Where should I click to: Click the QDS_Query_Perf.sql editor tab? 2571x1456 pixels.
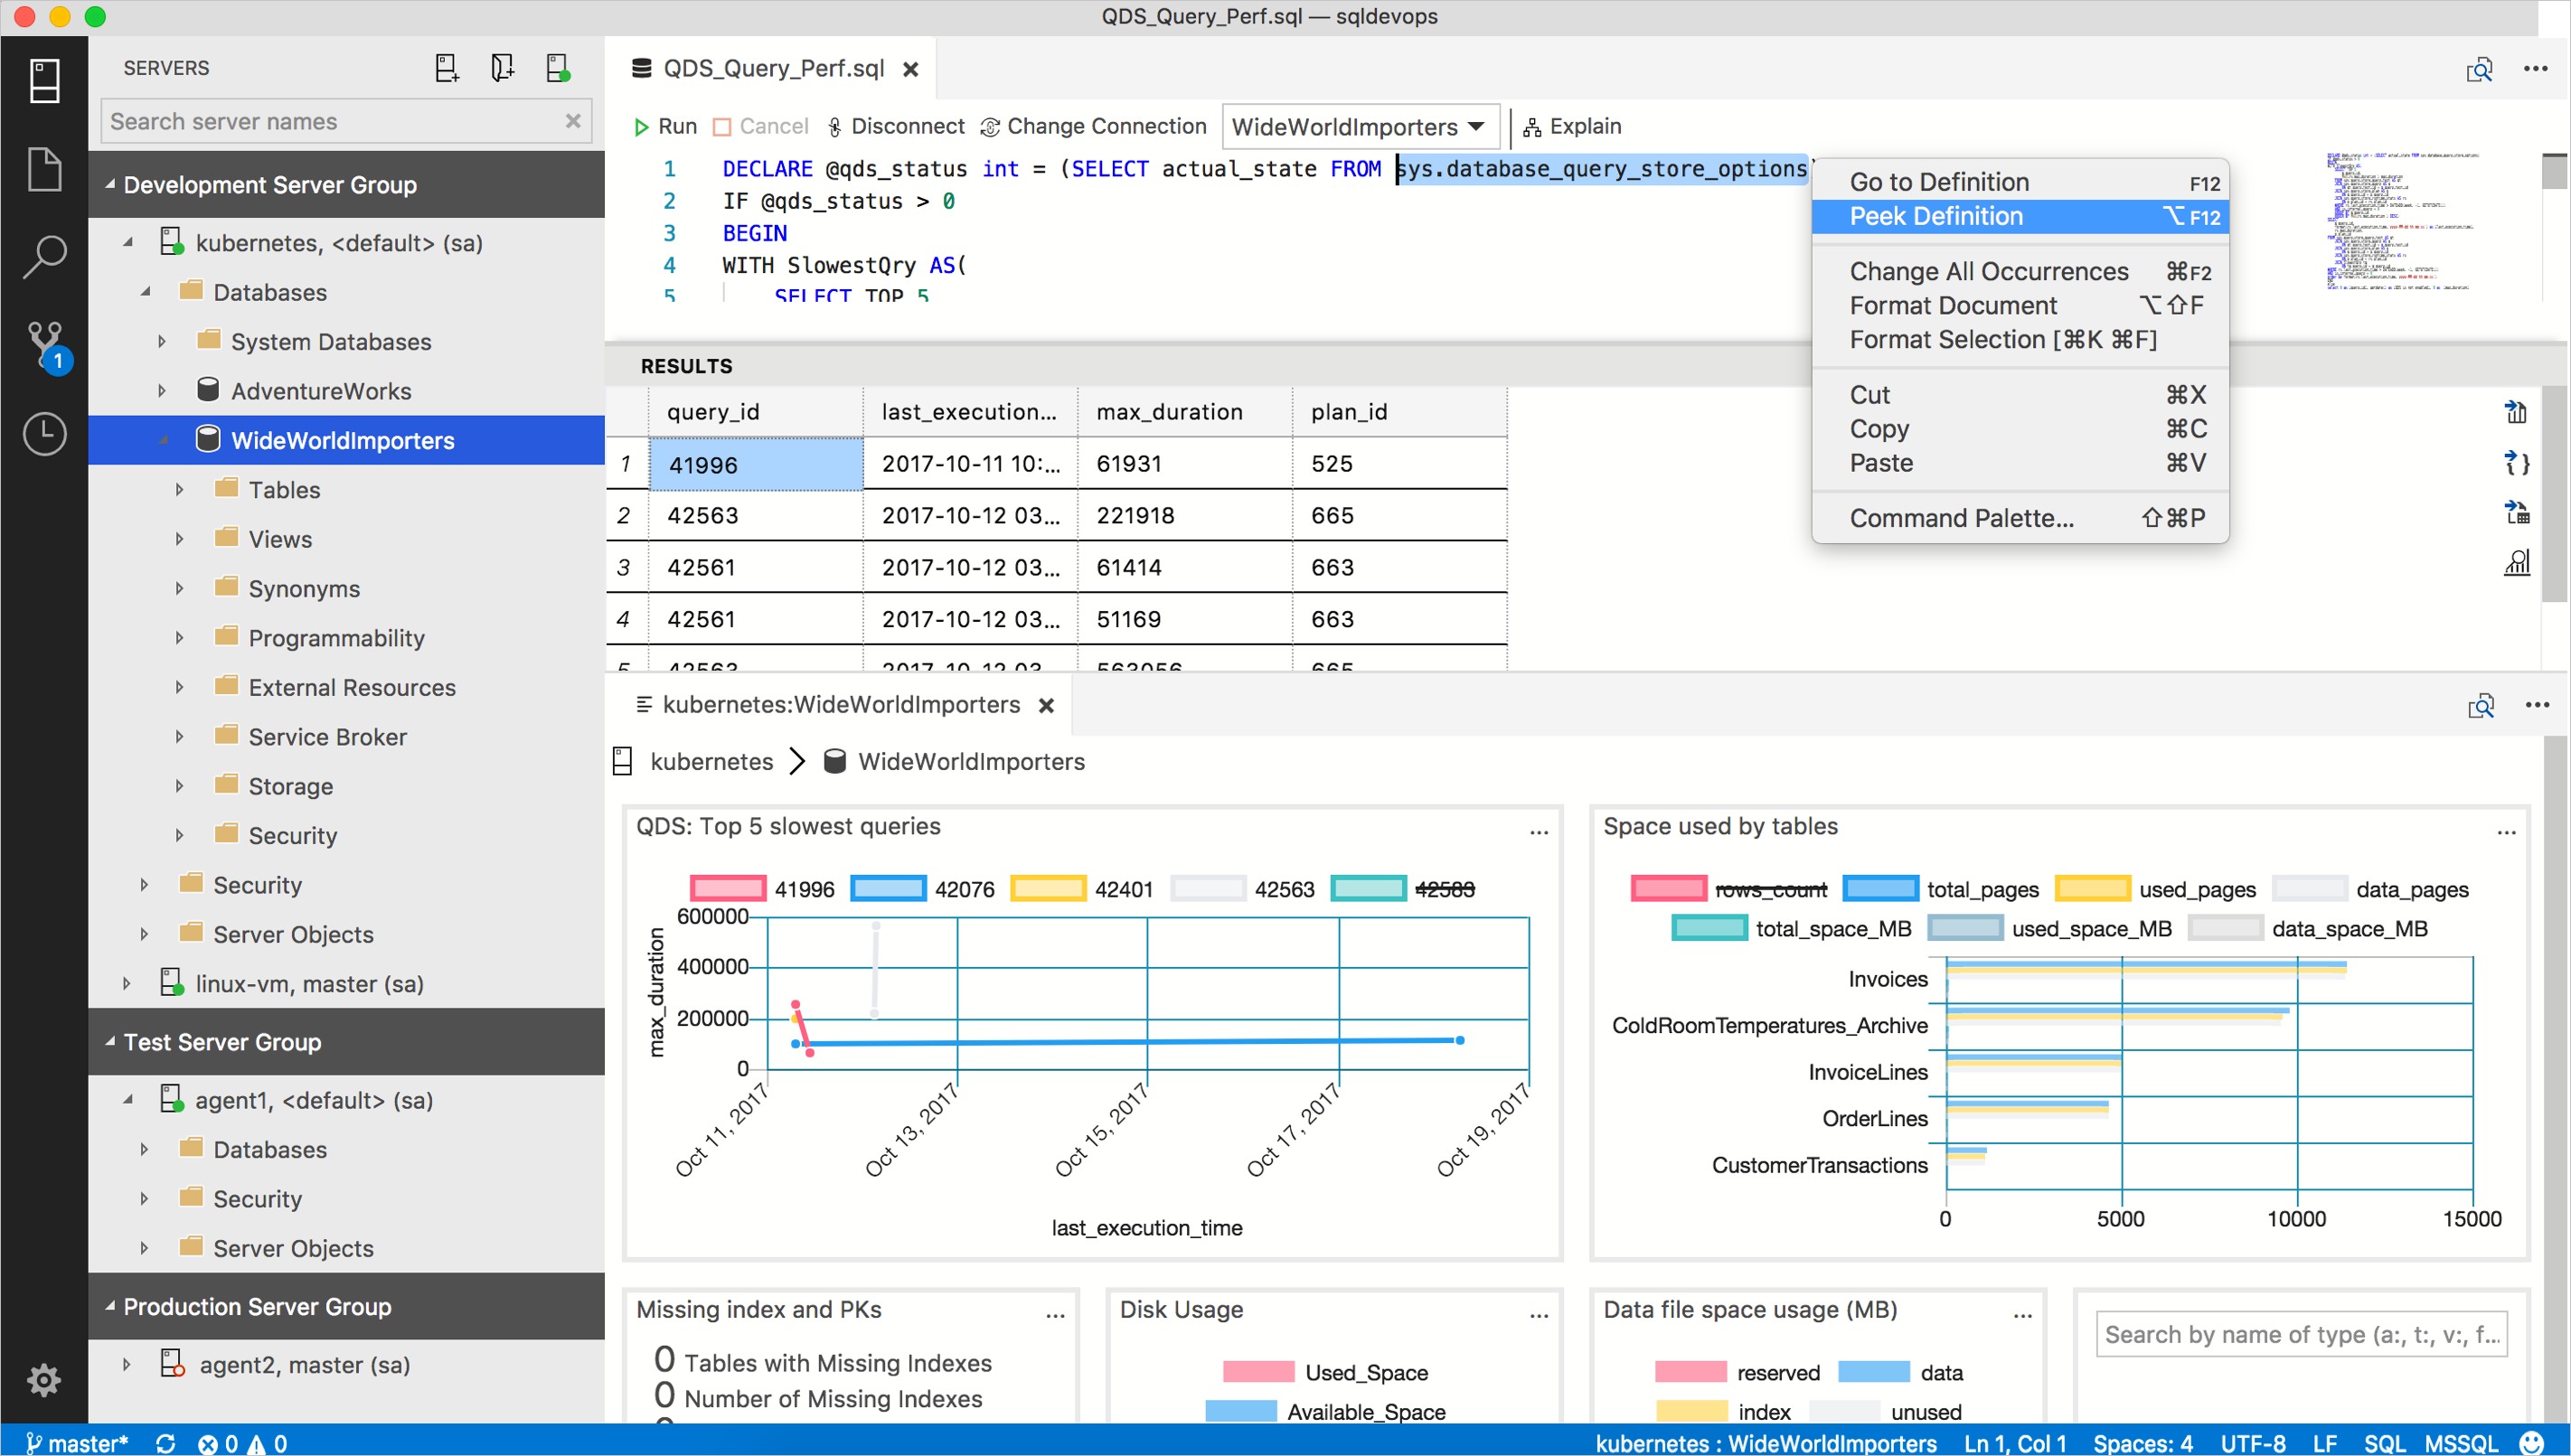coord(770,67)
